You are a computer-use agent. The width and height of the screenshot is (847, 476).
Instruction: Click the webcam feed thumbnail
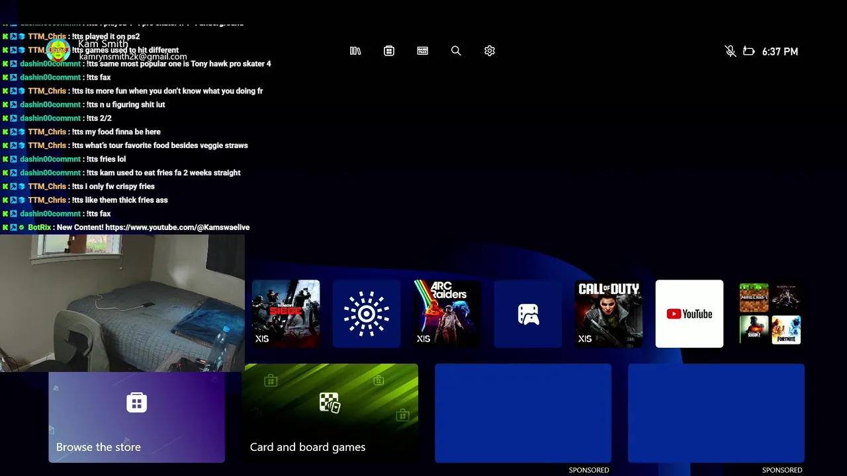(122, 303)
